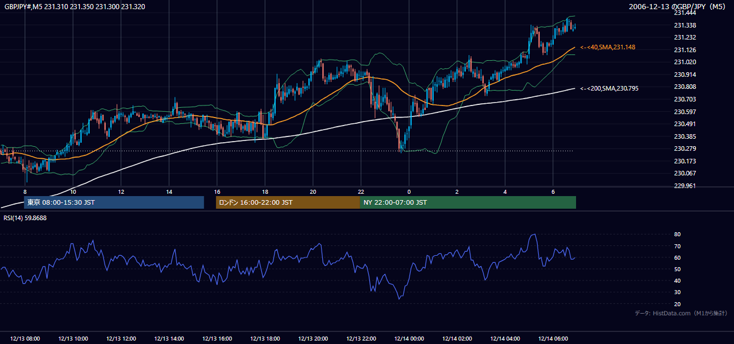The height and width of the screenshot is (344, 734).
Task: Click RSI scale value 50
Action: click(677, 269)
